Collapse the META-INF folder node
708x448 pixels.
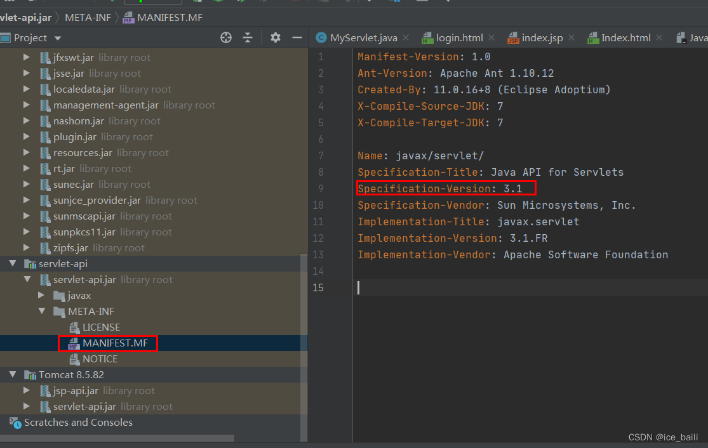41,312
